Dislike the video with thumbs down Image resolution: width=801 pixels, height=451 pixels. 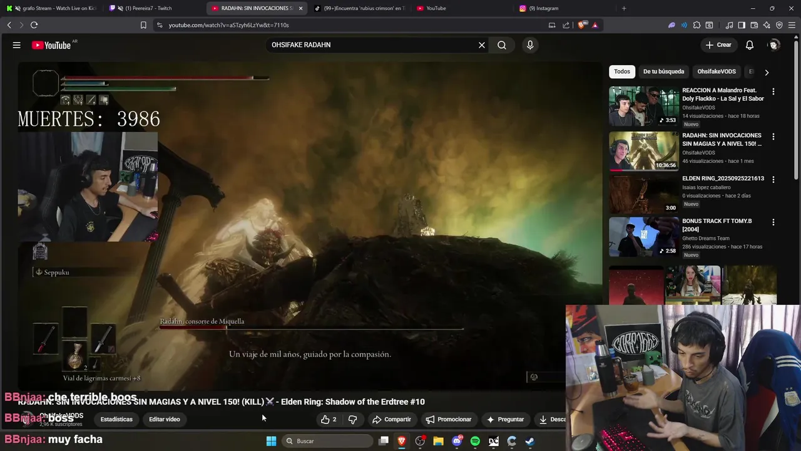pyautogui.click(x=352, y=420)
